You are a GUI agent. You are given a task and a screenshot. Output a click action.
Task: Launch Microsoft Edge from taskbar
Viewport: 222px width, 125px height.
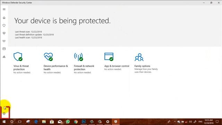36,122
